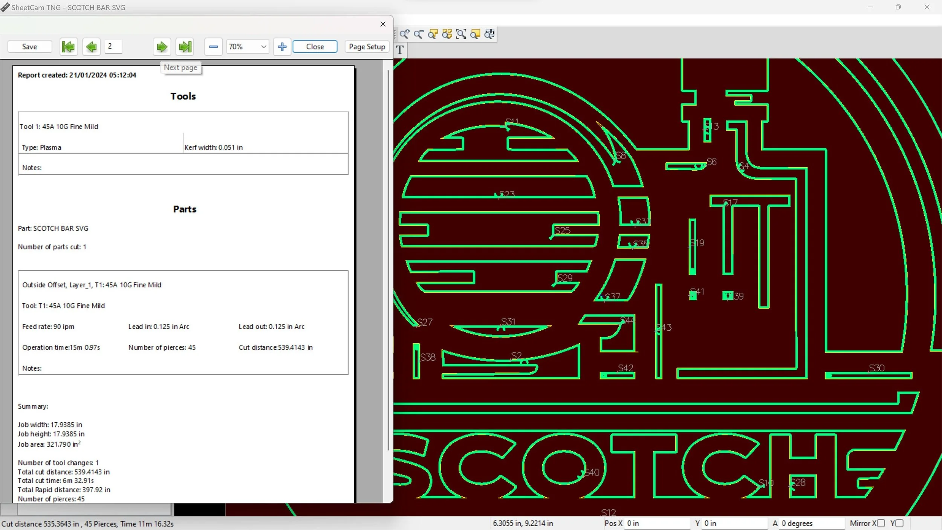Click start point label S17 on canvas
Screen dimensions: 942x530
730,203
